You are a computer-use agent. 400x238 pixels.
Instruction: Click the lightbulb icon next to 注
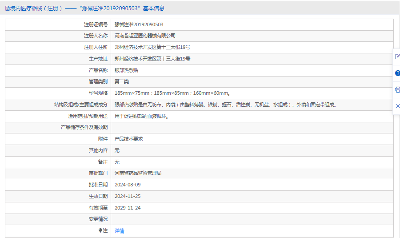pos(100,230)
